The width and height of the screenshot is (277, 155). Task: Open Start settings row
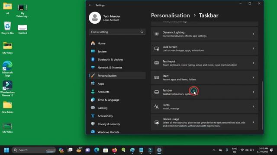204,77
